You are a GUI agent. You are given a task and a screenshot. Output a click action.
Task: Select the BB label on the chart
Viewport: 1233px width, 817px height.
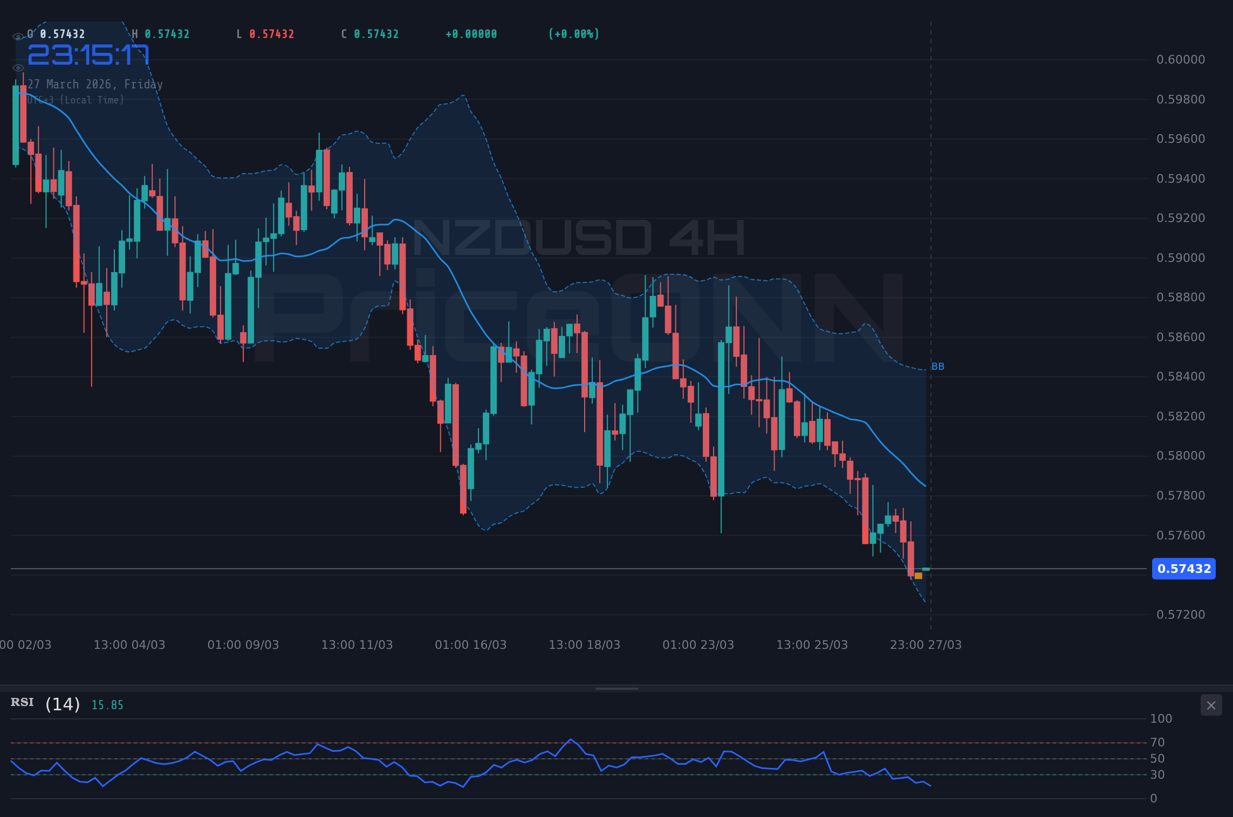click(939, 366)
